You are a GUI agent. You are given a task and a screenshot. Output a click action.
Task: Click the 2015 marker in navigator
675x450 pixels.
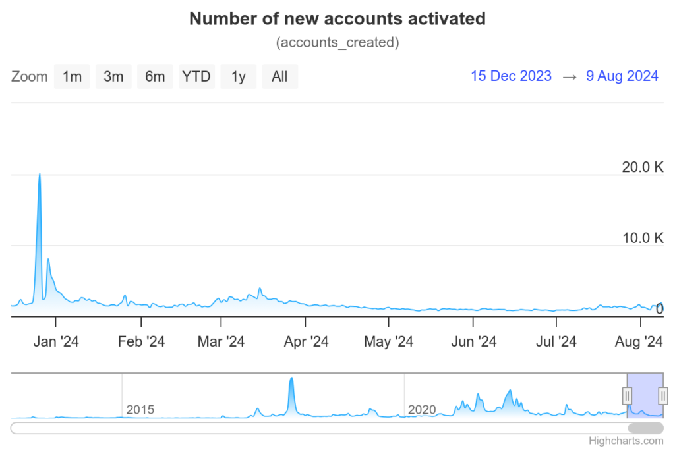[x=140, y=410]
